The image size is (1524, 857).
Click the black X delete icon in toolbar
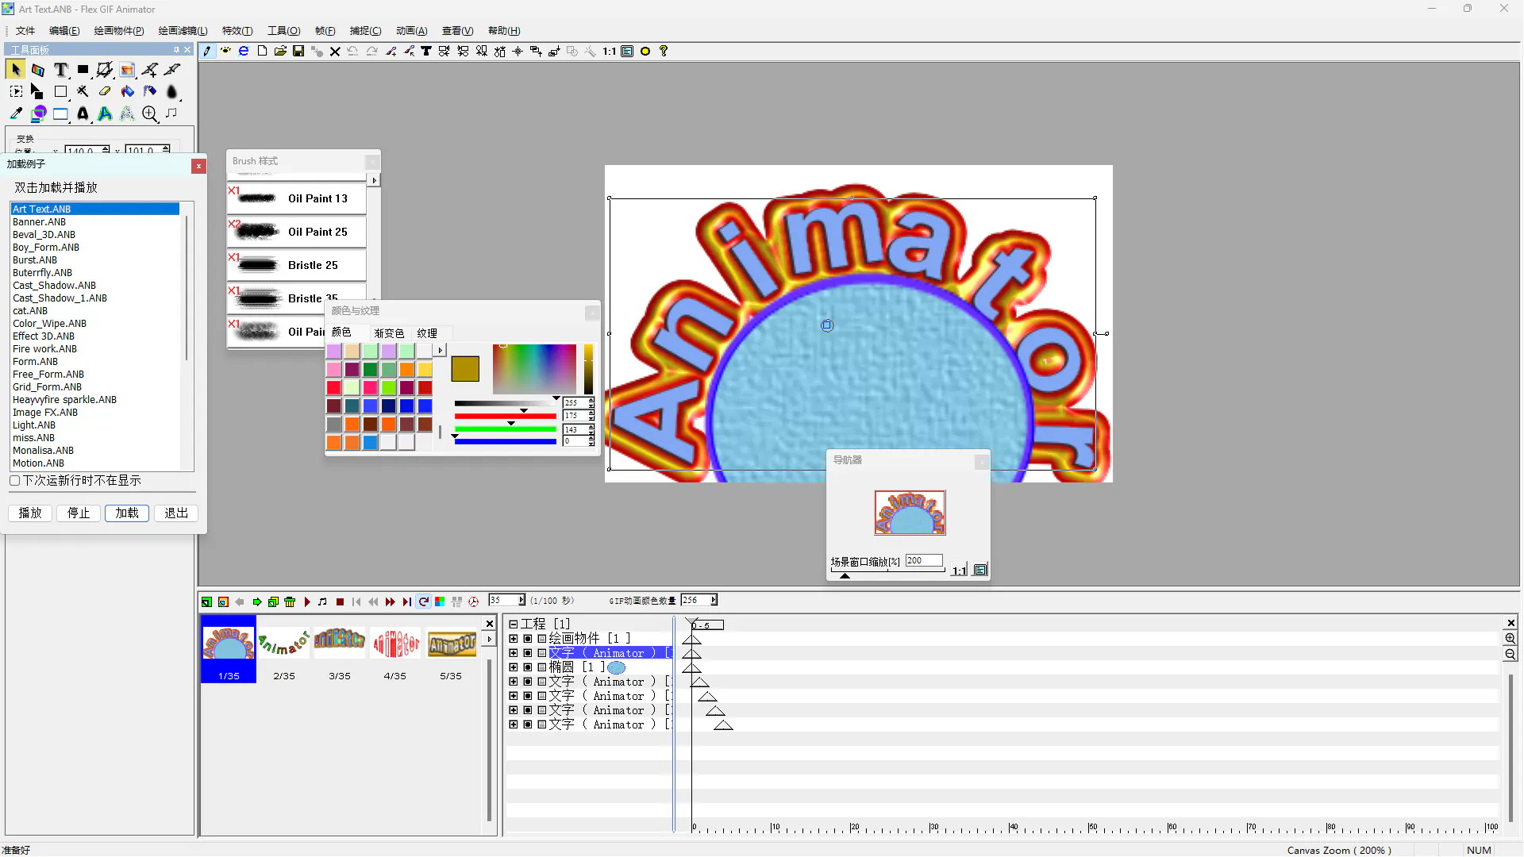(x=335, y=51)
